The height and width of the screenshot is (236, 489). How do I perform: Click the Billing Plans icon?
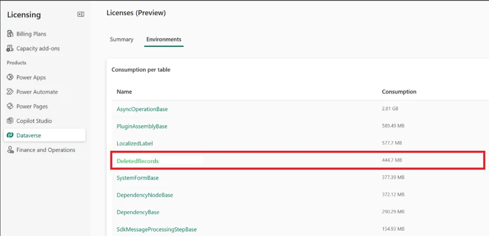(x=10, y=34)
